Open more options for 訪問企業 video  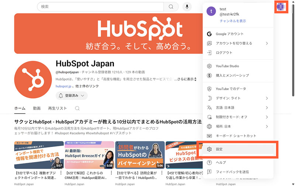click(162, 173)
